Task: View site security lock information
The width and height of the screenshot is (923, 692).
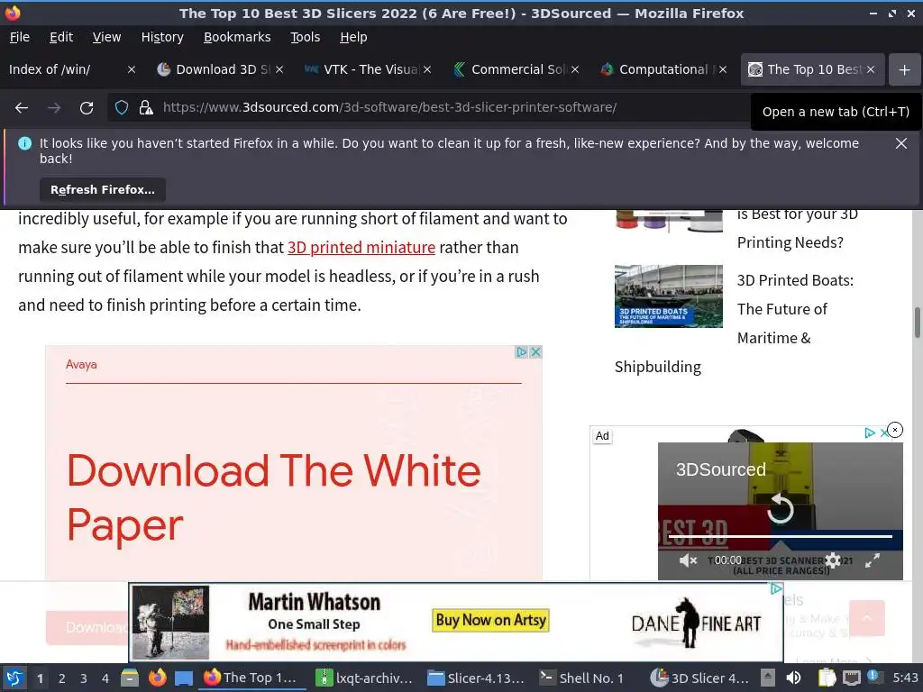Action: [x=145, y=108]
